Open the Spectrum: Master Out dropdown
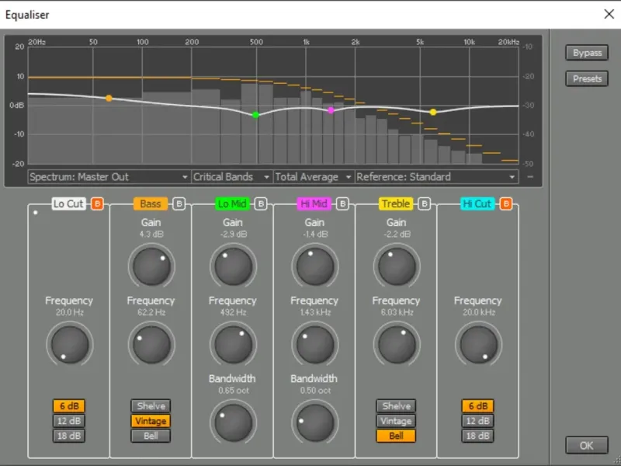Screen dimensions: 621x466 pyautogui.click(x=109, y=177)
